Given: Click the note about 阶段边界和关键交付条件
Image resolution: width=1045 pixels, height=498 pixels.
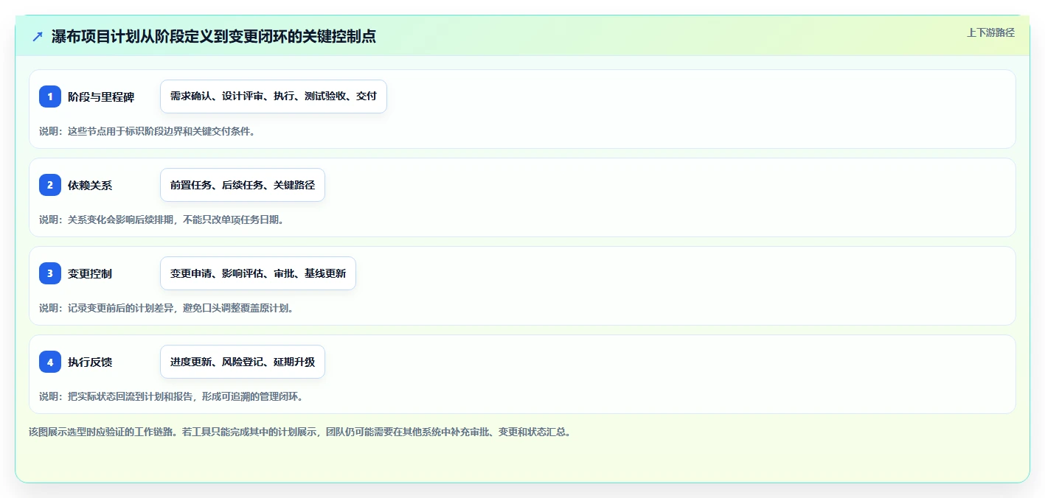Looking at the screenshot, I should (147, 131).
